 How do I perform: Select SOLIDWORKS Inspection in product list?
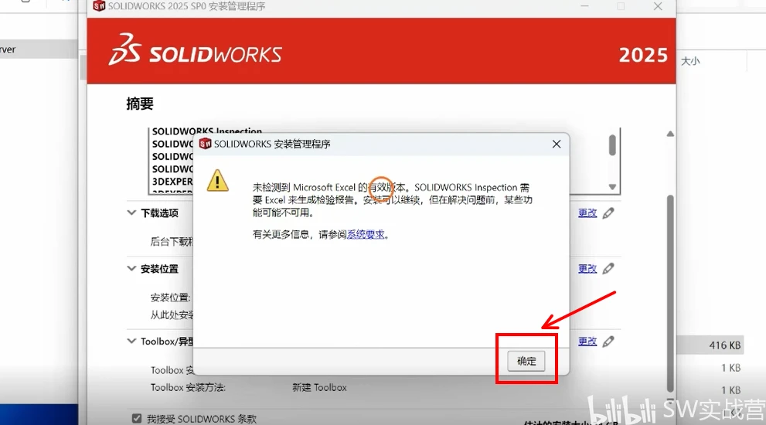pyautogui.click(x=206, y=131)
